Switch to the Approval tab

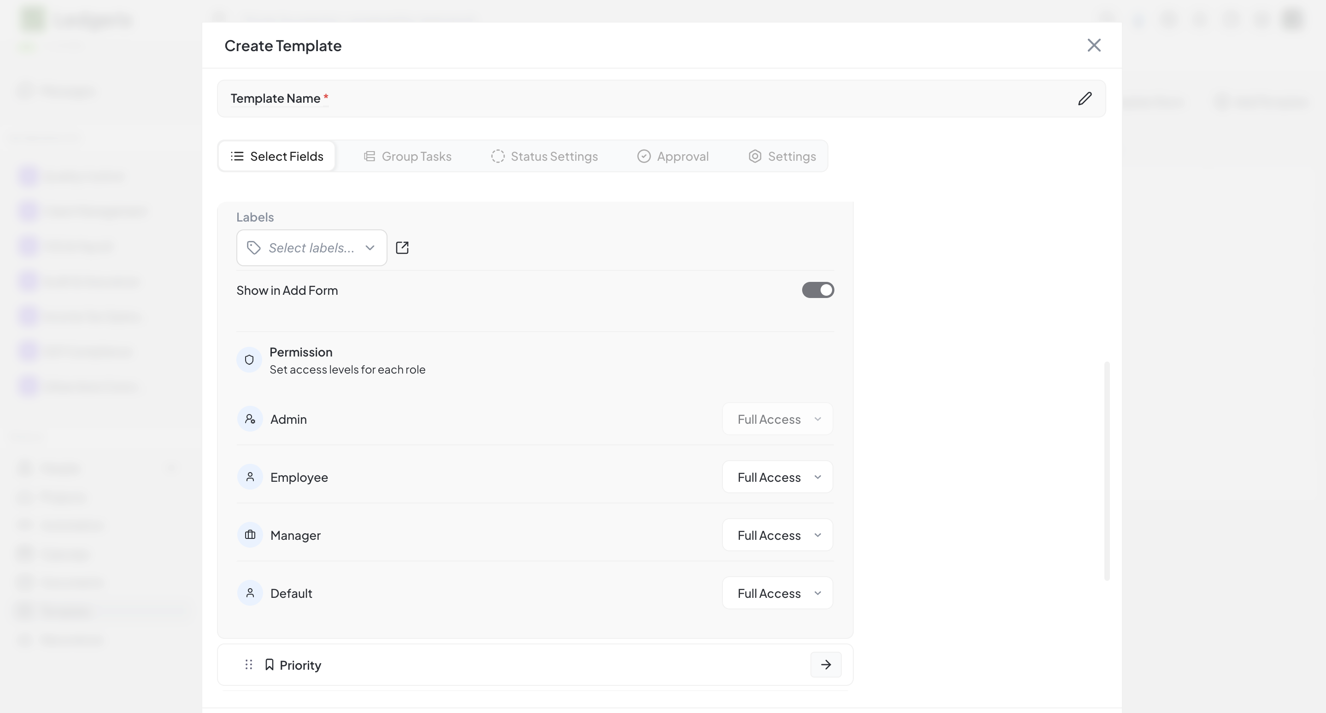point(673,156)
